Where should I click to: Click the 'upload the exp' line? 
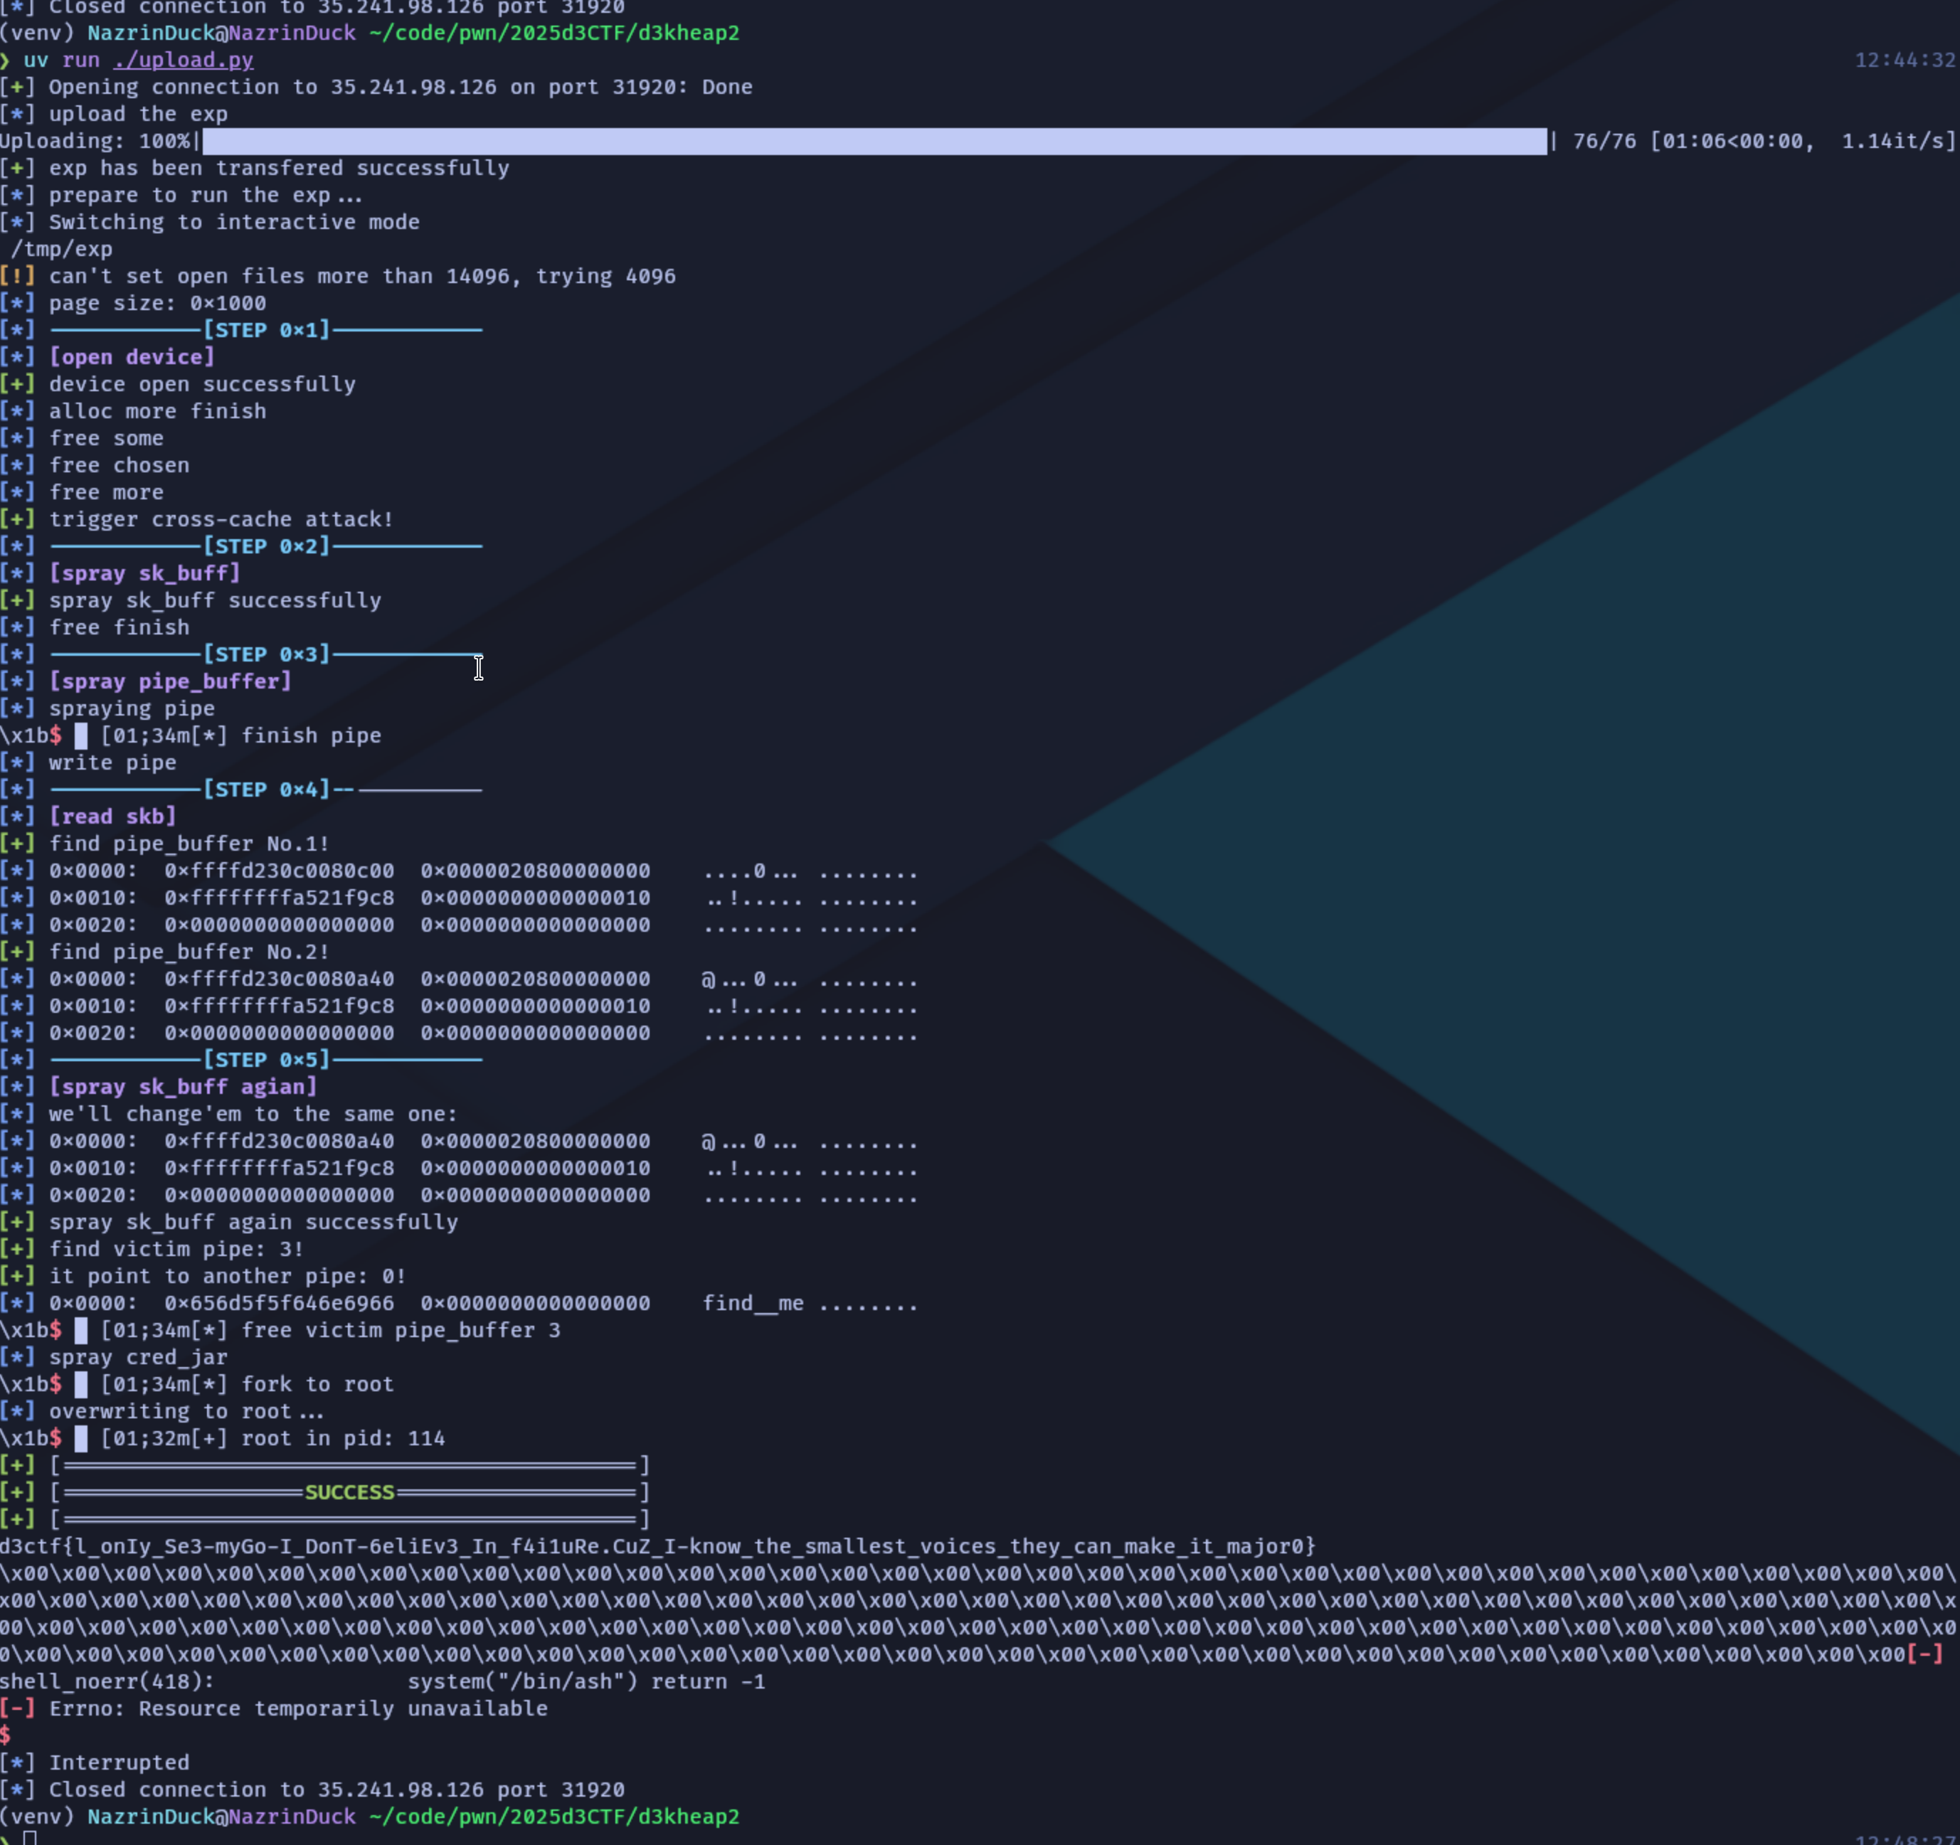[138, 115]
